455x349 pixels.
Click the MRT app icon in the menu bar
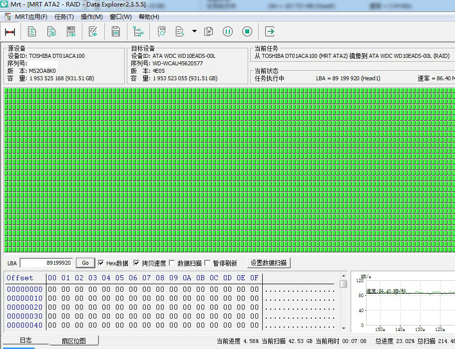(x=8, y=17)
